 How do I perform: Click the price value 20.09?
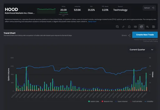coord(63,10)
